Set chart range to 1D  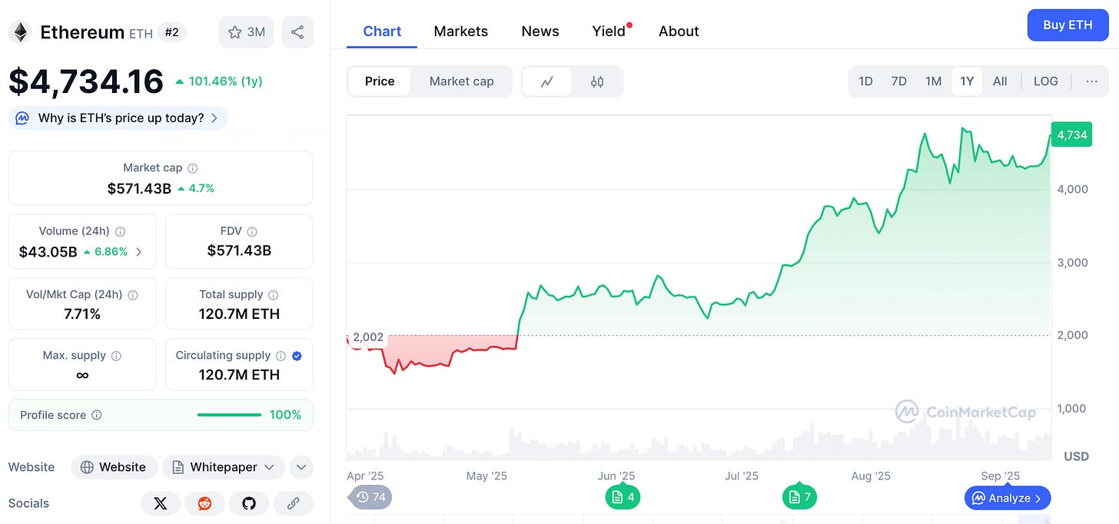[865, 81]
